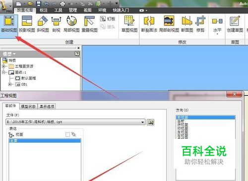Open the quick access toolbar customize arrow
248x181 pixels.
pyautogui.click(x=117, y=3)
